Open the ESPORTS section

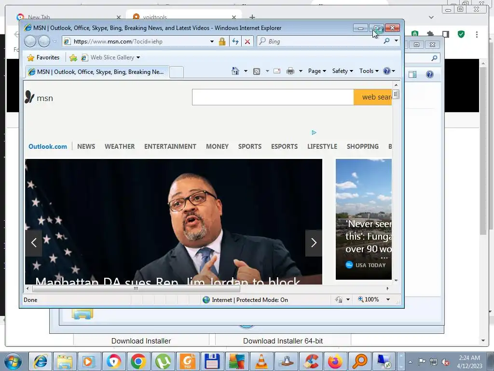tap(284, 146)
